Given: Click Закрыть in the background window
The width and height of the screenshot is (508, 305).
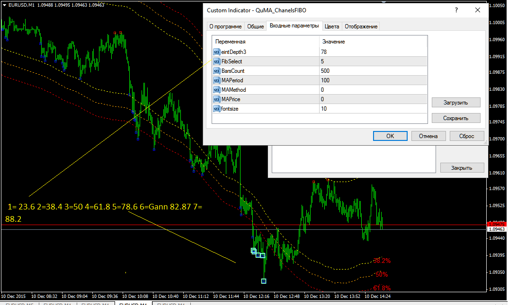Looking at the screenshot, I should (462, 168).
